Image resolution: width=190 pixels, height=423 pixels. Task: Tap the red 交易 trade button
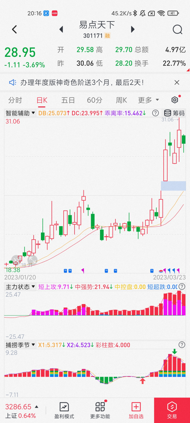[x=172, y=410]
